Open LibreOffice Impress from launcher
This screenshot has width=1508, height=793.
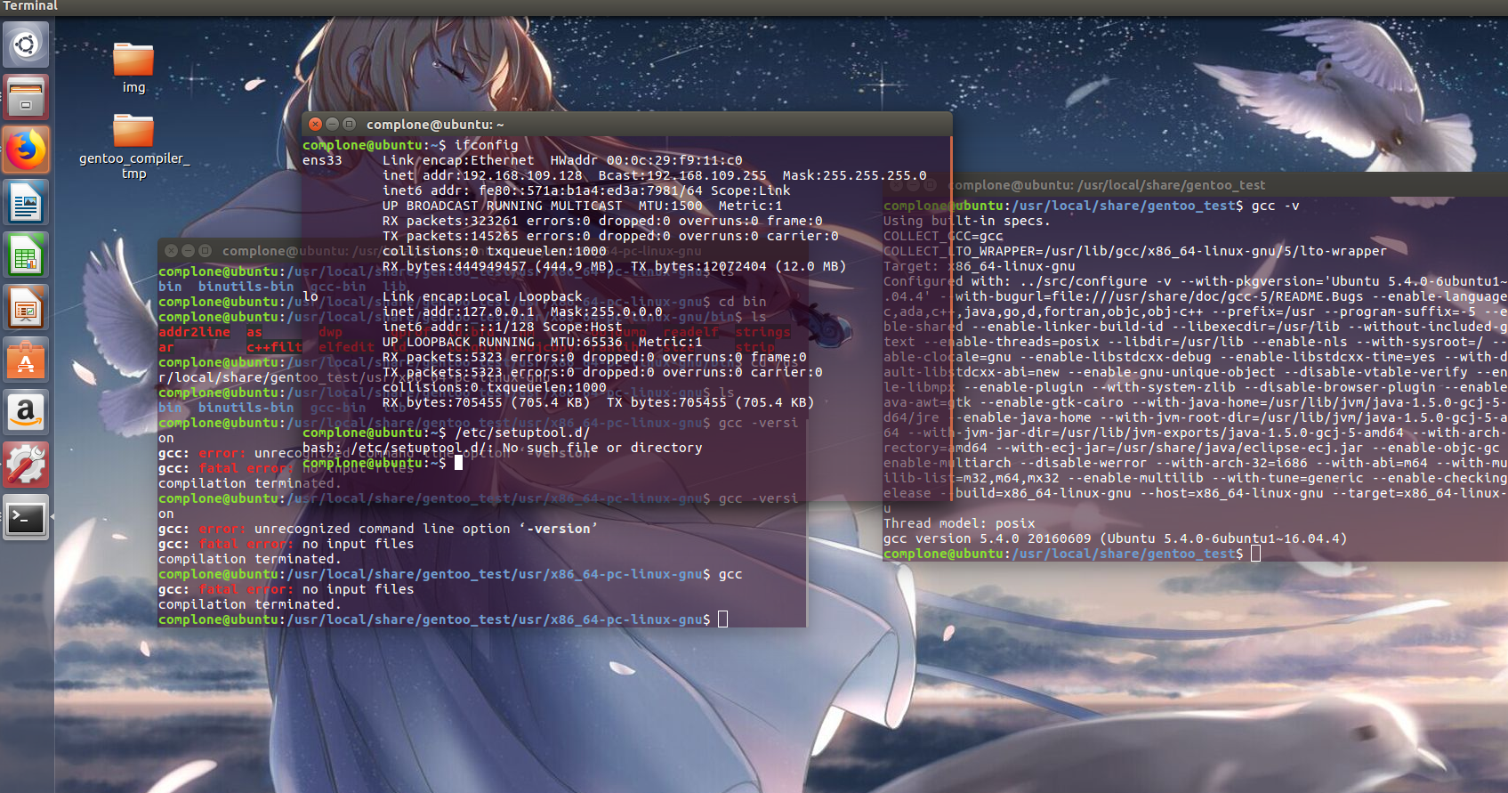[26, 308]
